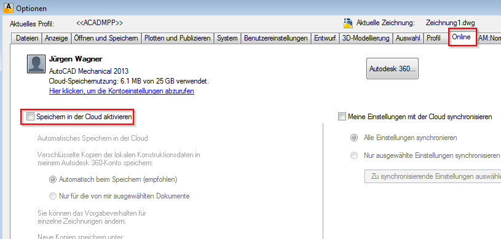Image resolution: width=501 pixels, height=239 pixels.
Task: Click the user profile avatar picture
Action: [x=36, y=65]
